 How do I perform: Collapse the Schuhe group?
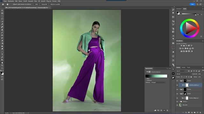tap(179, 89)
